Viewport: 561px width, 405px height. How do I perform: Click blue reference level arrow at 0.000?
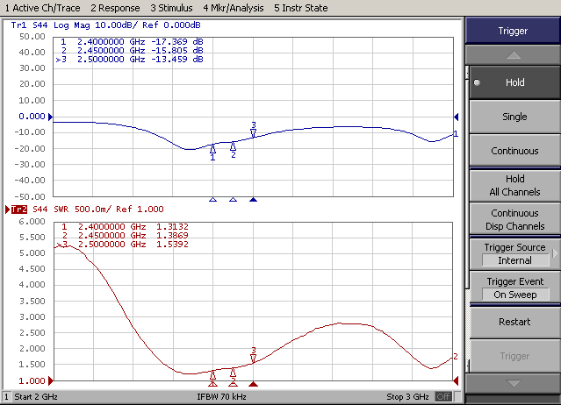pyautogui.click(x=50, y=117)
